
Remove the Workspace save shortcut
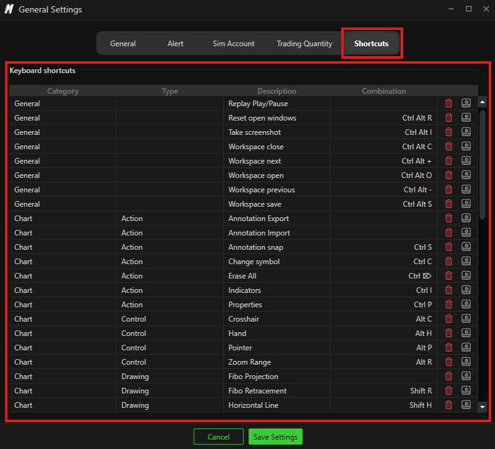pos(449,204)
